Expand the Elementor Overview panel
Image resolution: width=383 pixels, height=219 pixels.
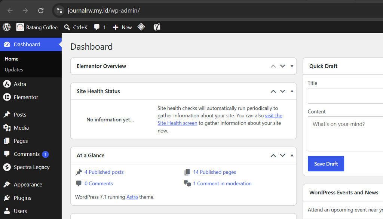click(x=292, y=66)
